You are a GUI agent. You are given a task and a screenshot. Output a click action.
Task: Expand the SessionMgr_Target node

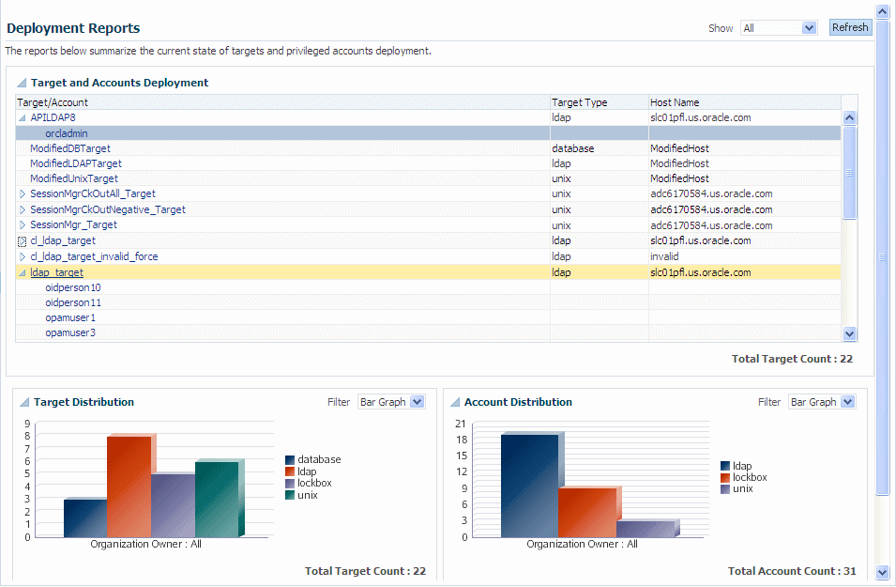[x=23, y=224]
